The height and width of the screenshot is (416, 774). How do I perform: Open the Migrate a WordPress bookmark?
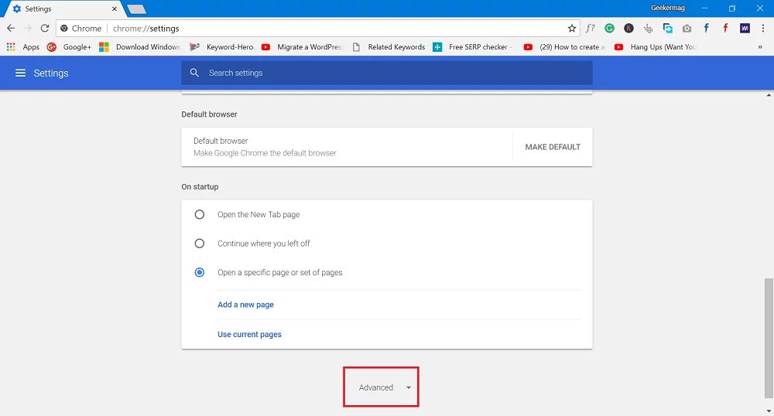(302, 47)
